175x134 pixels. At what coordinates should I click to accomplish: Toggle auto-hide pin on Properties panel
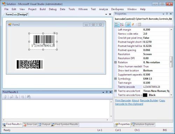[x=167, y=14]
